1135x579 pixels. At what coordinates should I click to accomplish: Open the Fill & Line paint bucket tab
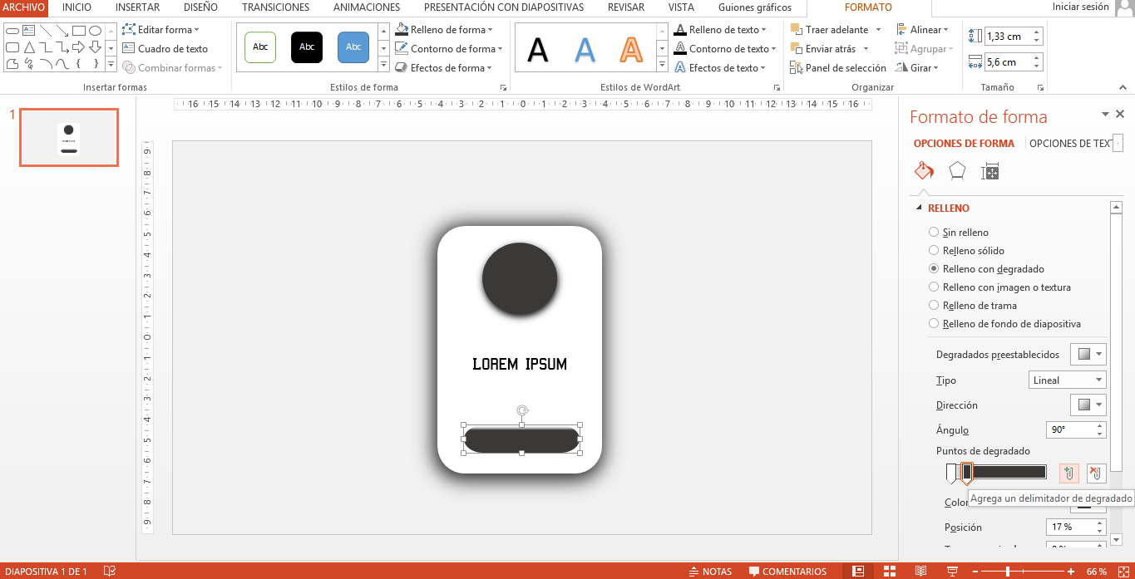coord(925,171)
